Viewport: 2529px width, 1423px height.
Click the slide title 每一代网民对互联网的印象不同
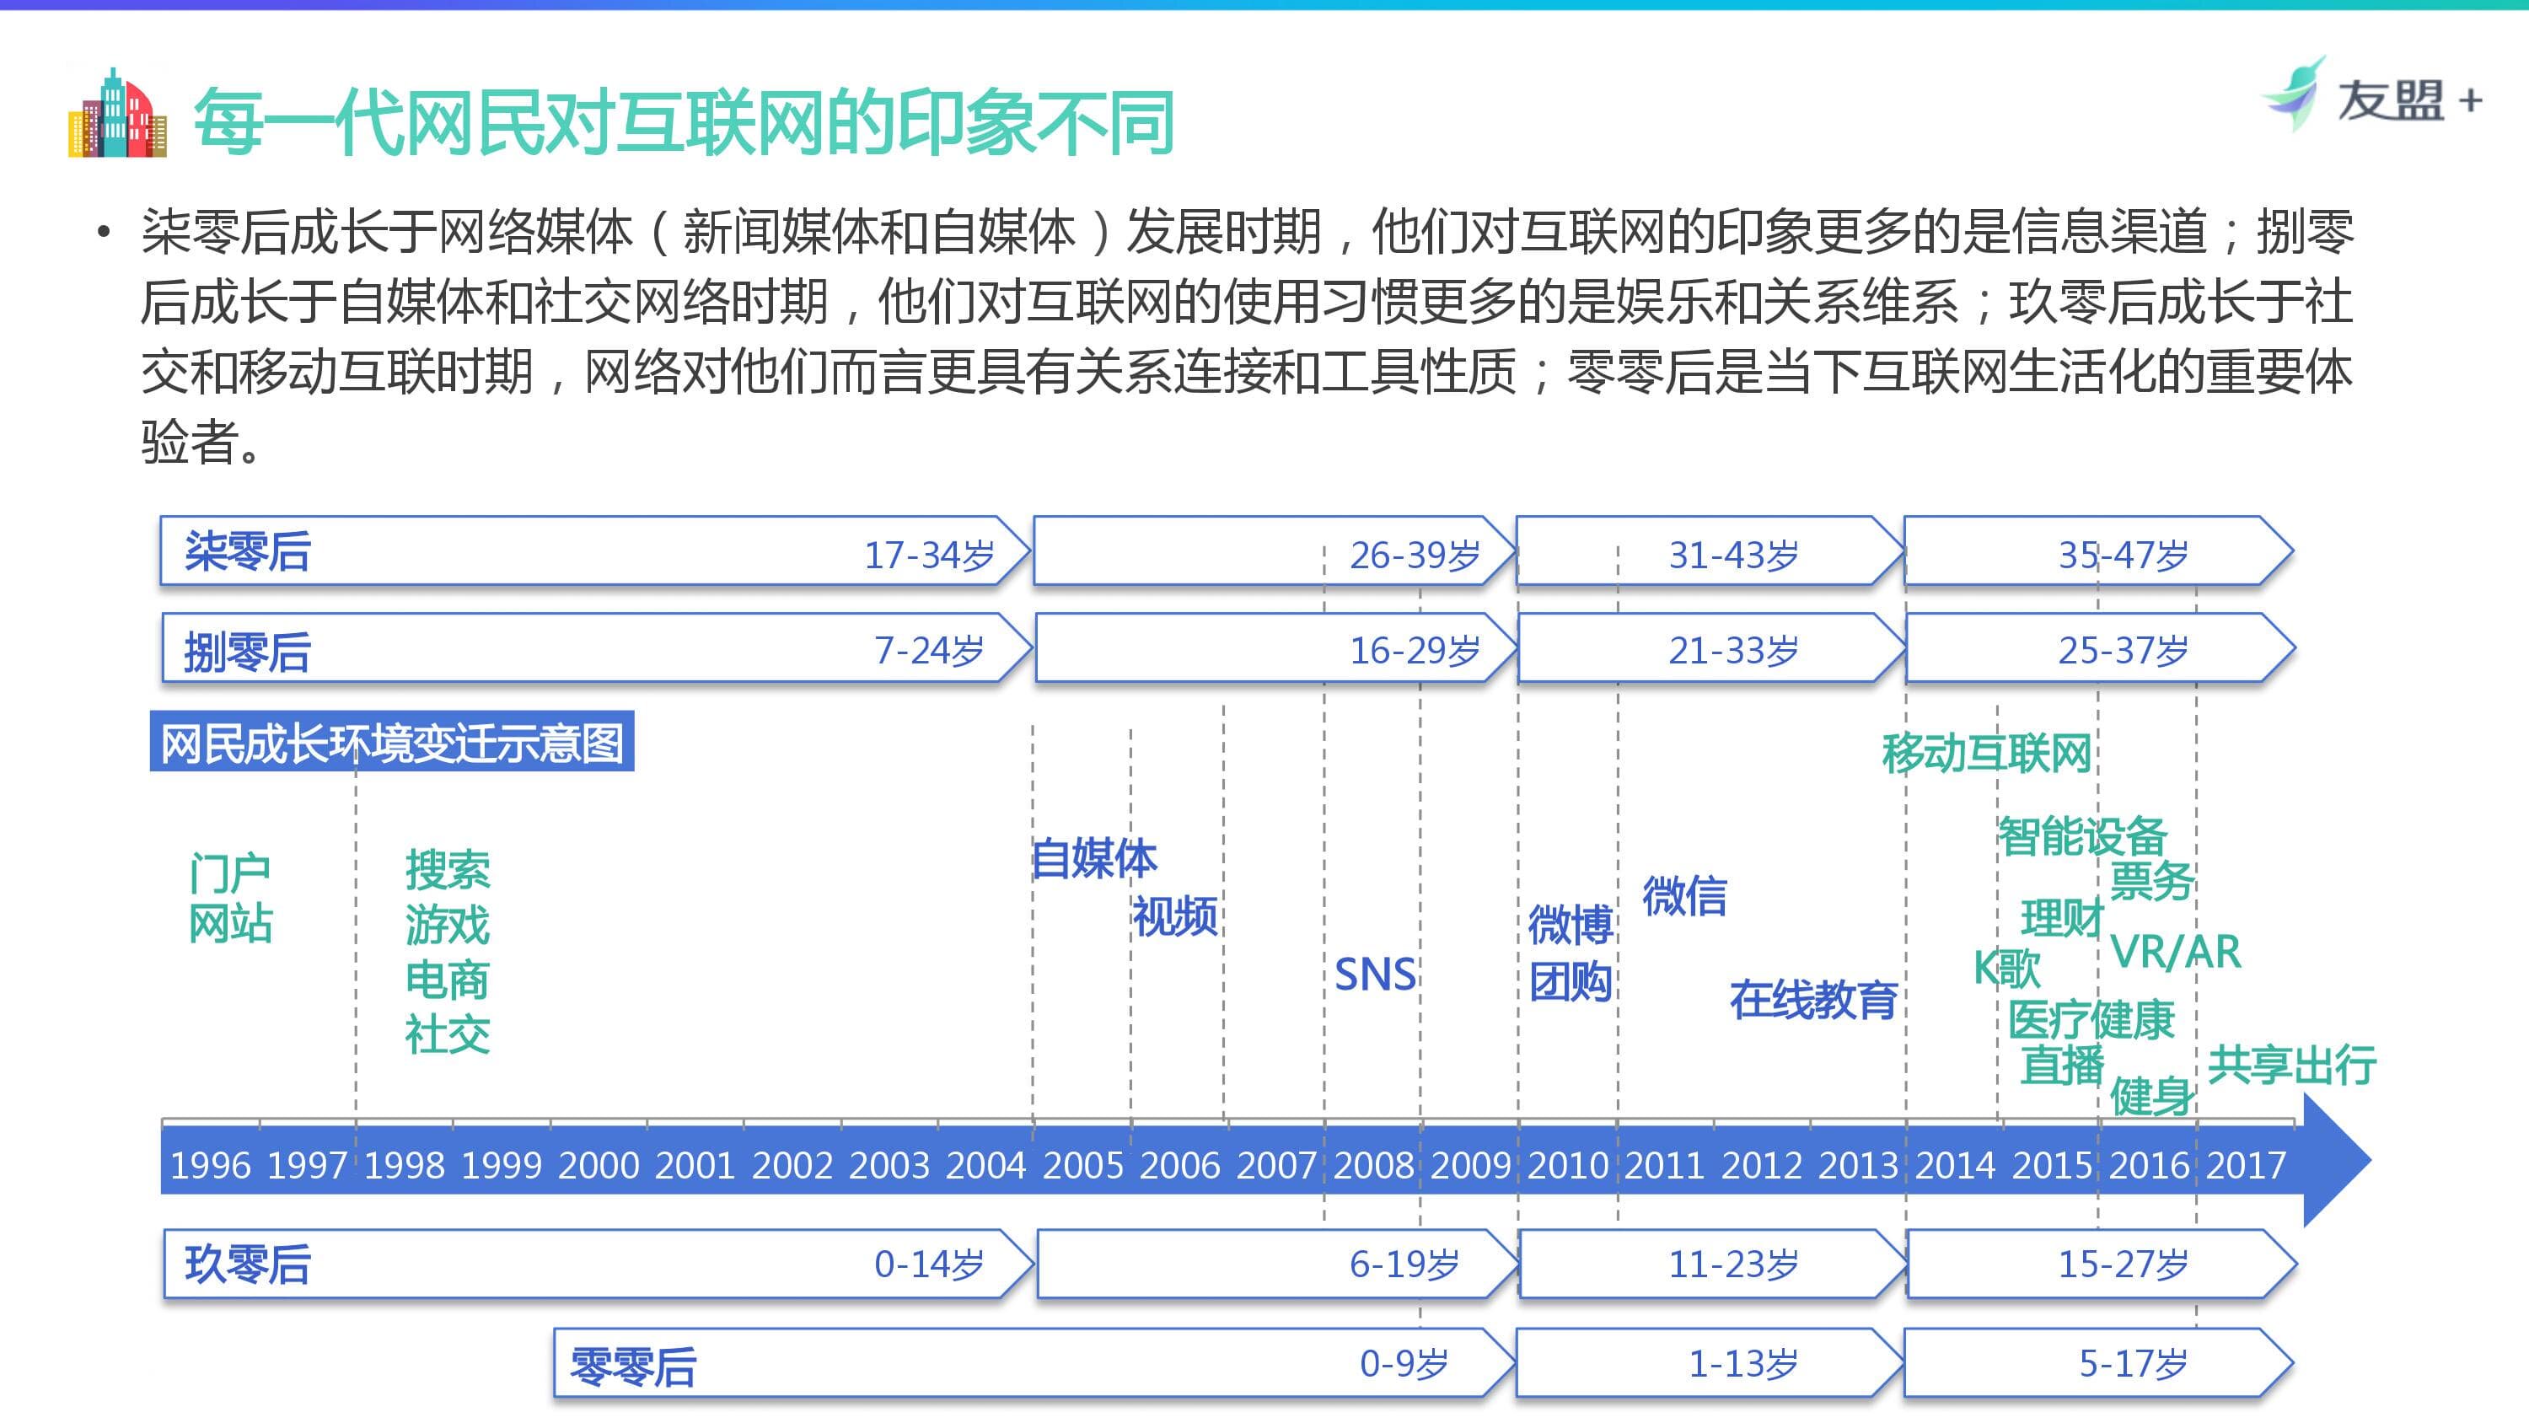[x=684, y=123]
